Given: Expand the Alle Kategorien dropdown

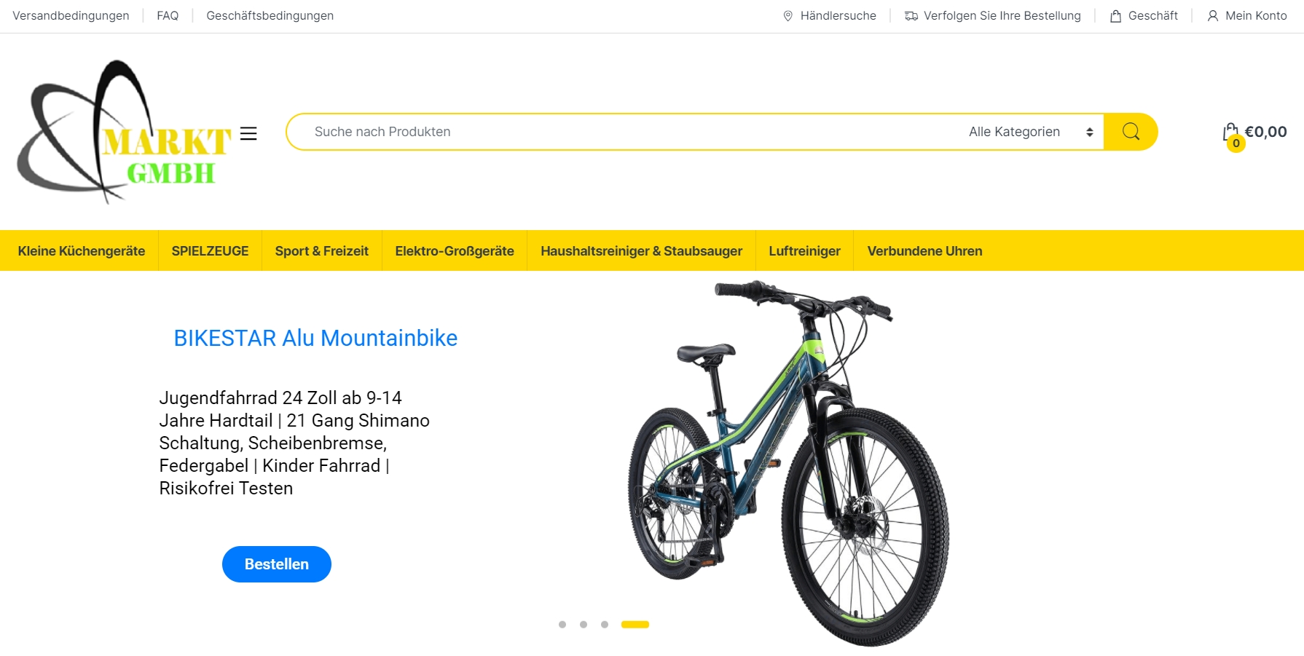Looking at the screenshot, I should (1031, 132).
